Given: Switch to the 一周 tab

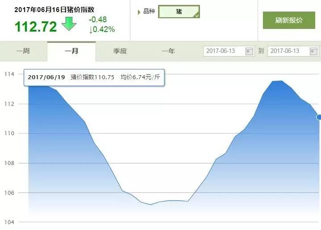Looking at the screenshot, I should click(x=23, y=51).
